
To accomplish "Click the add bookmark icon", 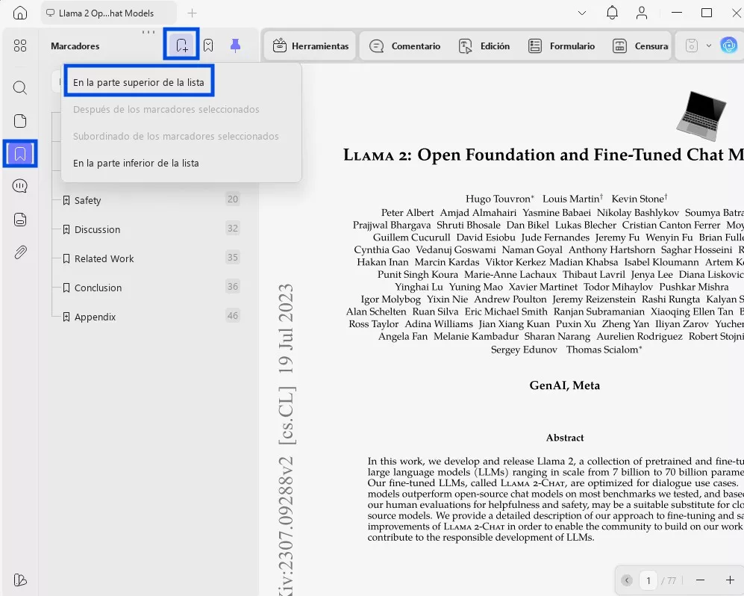I will coord(181,45).
